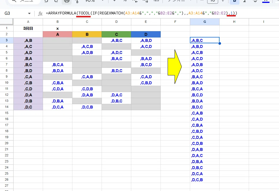Click cell A4 containing ,A,C

coord(28,46)
